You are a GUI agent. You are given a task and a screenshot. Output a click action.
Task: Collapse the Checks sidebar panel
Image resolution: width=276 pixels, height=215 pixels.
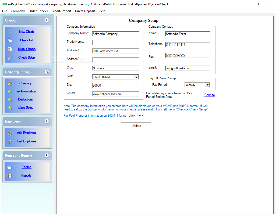pyautogui.click(x=47, y=20)
